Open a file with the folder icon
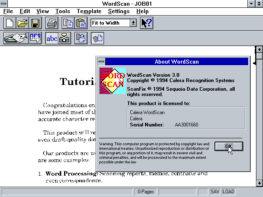The image size is (263, 197). click(x=23, y=23)
